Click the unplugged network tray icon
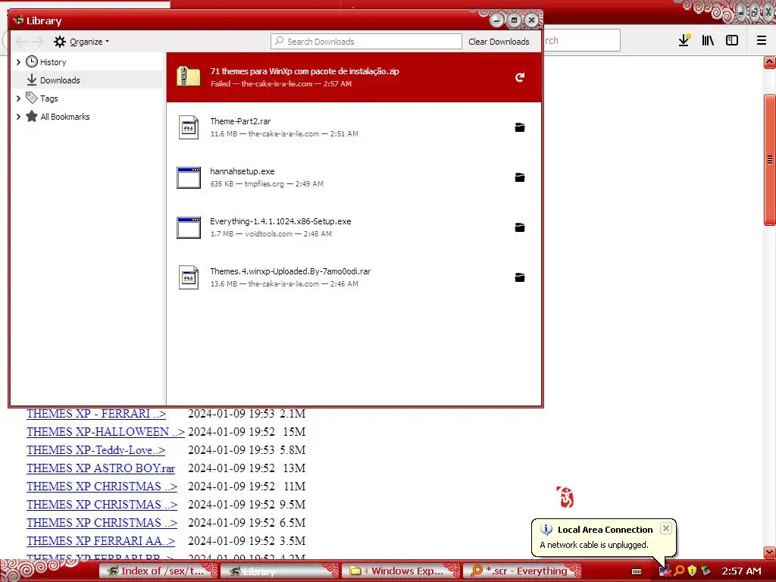776x582 pixels. [665, 571]
